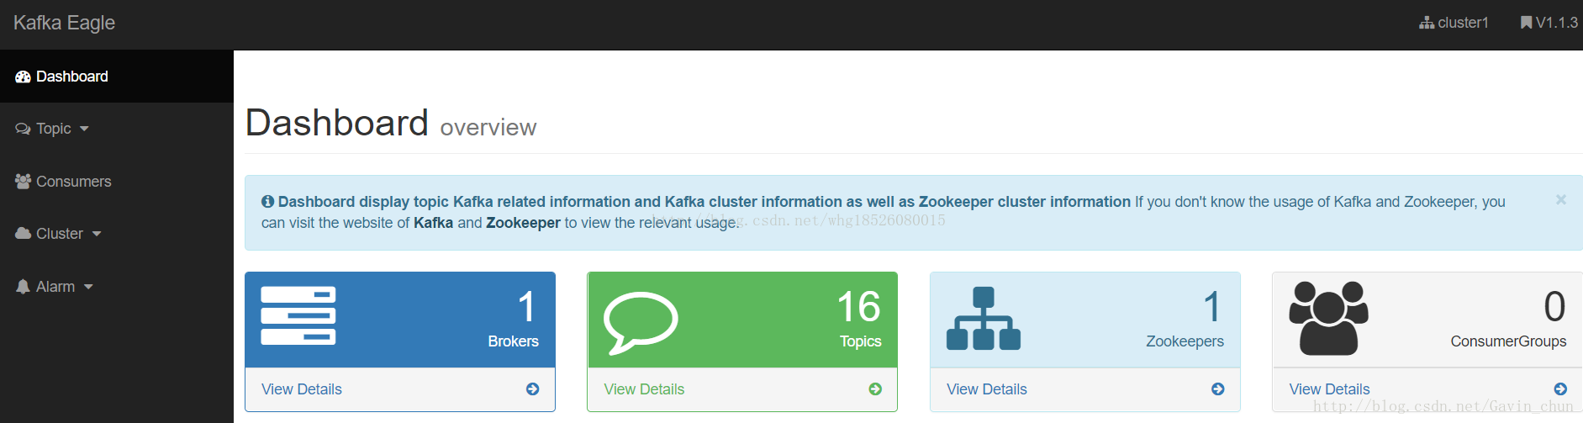
Task: Click the ConsumerGroups people icon
Action: 1328,318
